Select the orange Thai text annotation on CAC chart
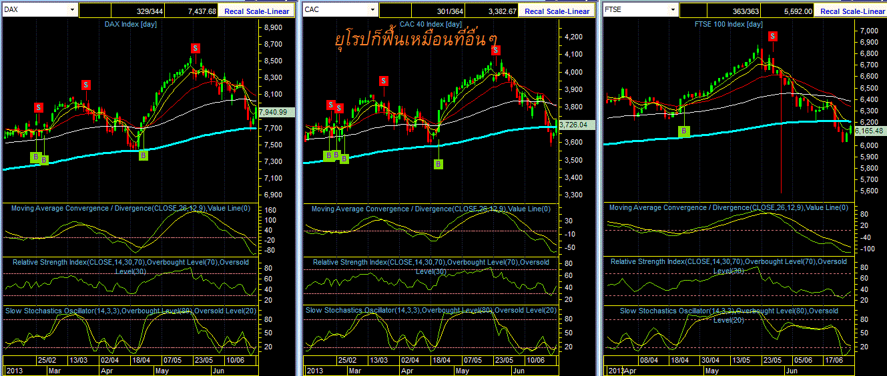The height and width of the screenshot is (376, 887). [416, 39]
